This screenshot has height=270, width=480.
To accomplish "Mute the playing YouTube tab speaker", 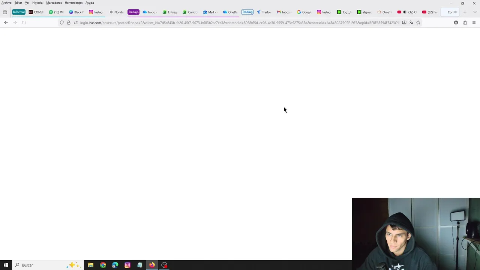I will [x=405, y=12].
